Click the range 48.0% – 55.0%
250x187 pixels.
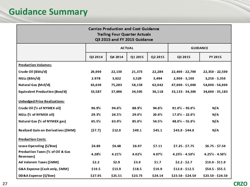pyautogui.click(x=184, y=121)
